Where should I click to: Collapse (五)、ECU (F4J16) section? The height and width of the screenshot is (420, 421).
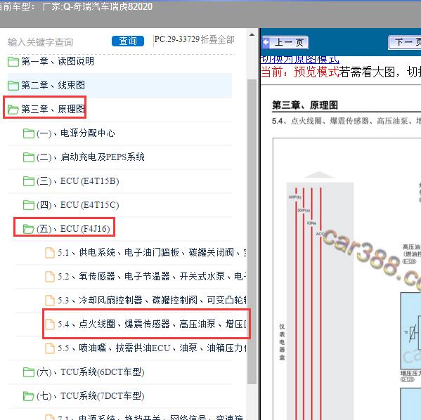click(x=73, y=229)
